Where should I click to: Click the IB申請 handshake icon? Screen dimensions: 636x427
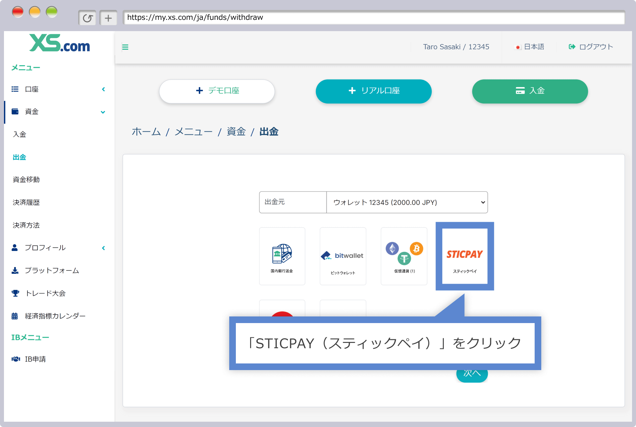click(16, 359)
